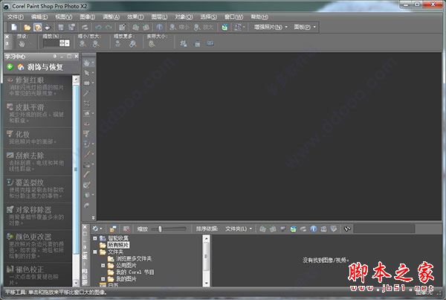The width and height of the screenshot is (446, 300).
Task: Expand the 我的图片 folder node
Action: pos(103,279)
